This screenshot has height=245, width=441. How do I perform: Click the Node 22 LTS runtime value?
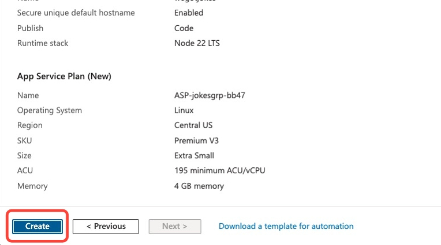pyautogui.click(x=197, y=43)
